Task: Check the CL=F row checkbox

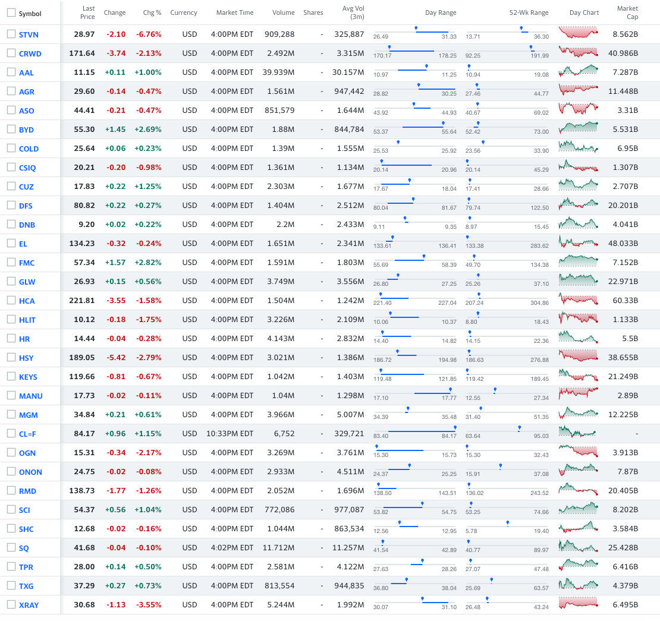Action: [11, 433]
